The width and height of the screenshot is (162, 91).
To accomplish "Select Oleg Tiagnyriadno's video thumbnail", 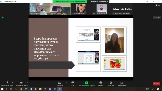I will [x=102, y=9].
